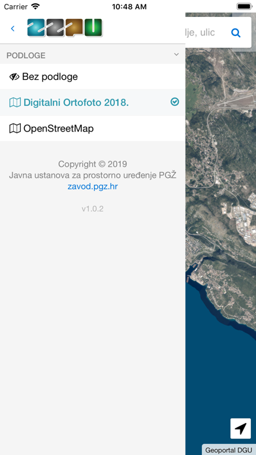Tap the back chevron arrow

coord(12,29)
